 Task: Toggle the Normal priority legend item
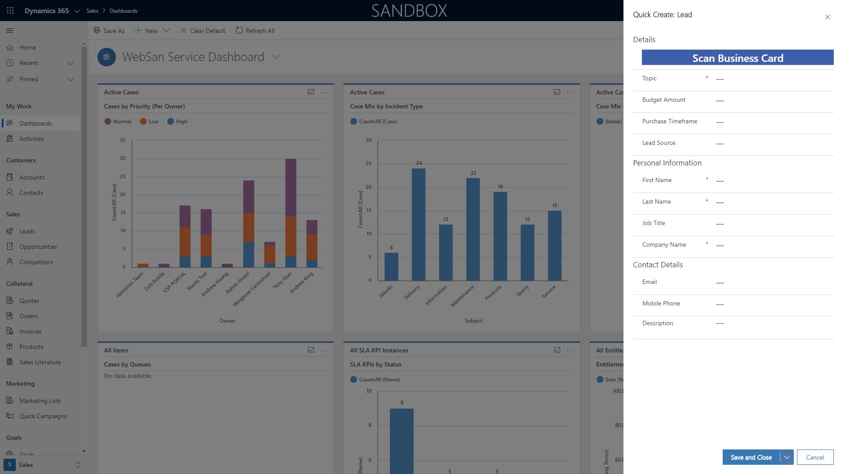(118, 122)
